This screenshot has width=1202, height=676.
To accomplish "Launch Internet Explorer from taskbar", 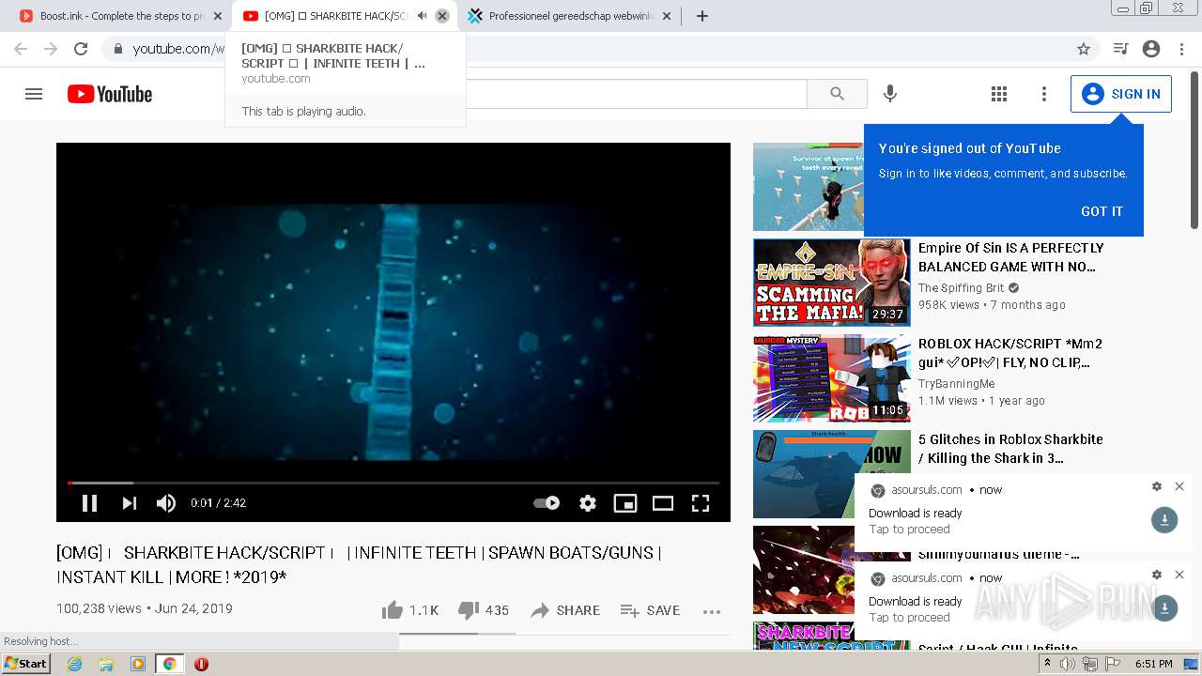I will coord(75,664).
